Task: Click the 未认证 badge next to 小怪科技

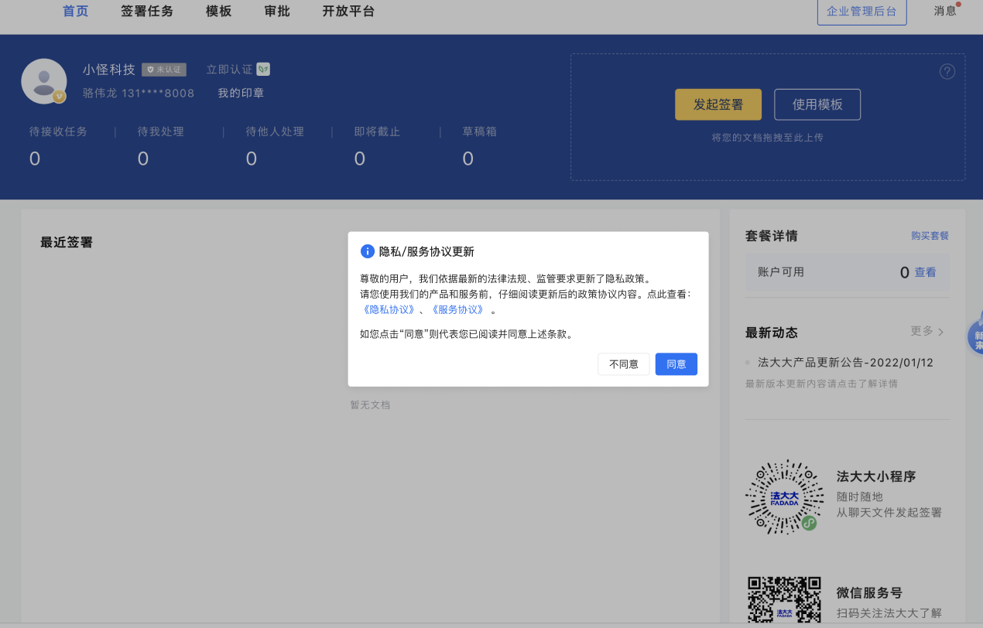Action: [x=164, y=70]
